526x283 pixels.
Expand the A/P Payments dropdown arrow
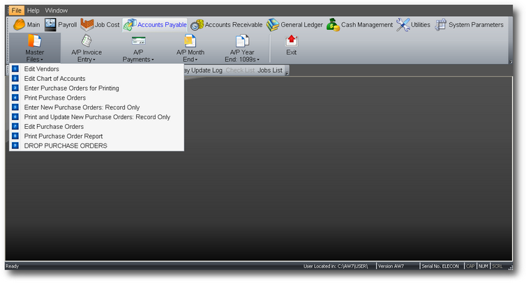[152, 60]
